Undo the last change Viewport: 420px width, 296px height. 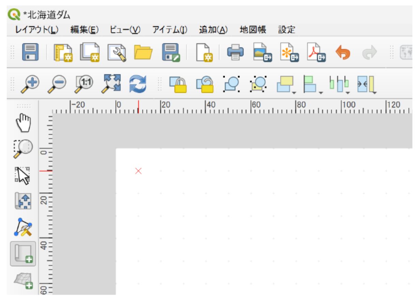click(343, 53)
